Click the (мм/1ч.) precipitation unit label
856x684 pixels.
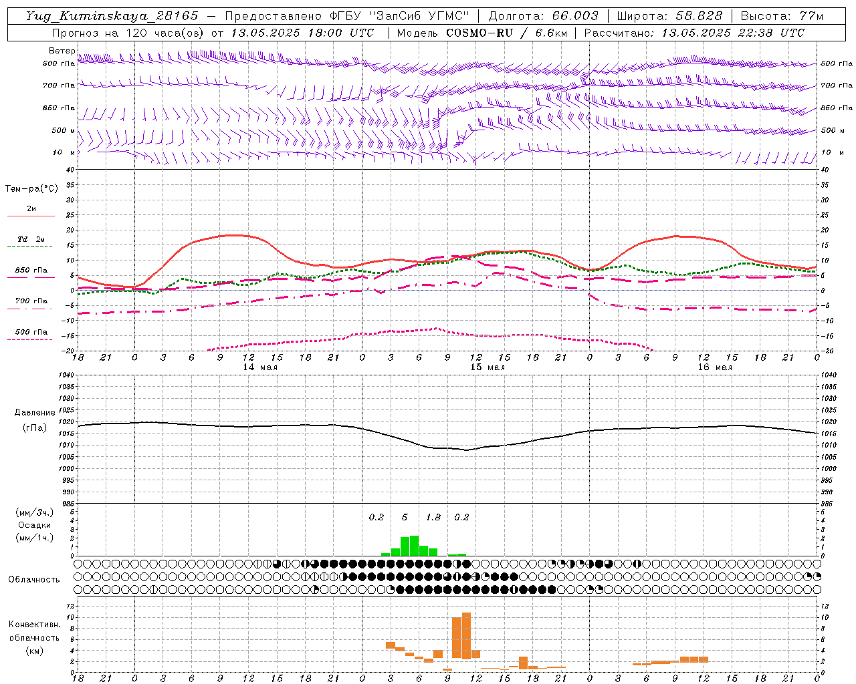coord(34,538)
